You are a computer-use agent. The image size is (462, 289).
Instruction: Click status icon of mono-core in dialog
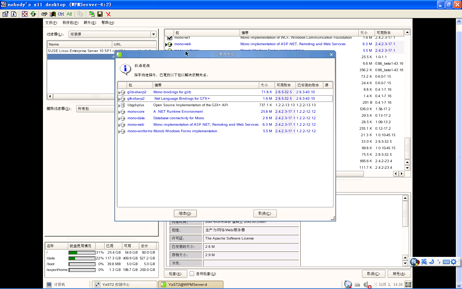[122, 112]
